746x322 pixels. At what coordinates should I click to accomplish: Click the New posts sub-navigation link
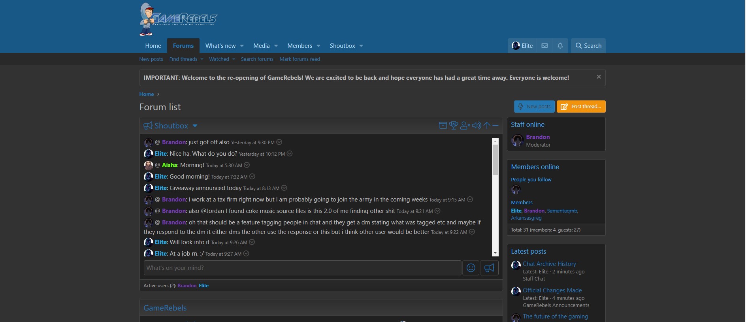(x=151, y=59)
